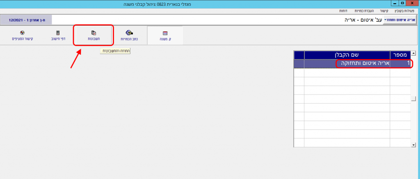
Task: Open דפי חישוב (calculation sheets)
Action: point(58,36)
